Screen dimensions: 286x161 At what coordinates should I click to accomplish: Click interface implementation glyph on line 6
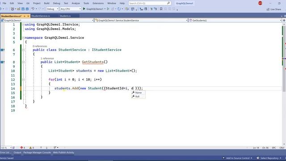[x=2, y=50]
